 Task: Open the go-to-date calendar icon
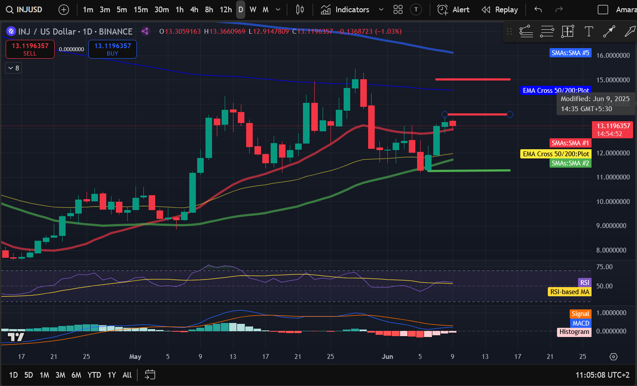pos(150,375)
